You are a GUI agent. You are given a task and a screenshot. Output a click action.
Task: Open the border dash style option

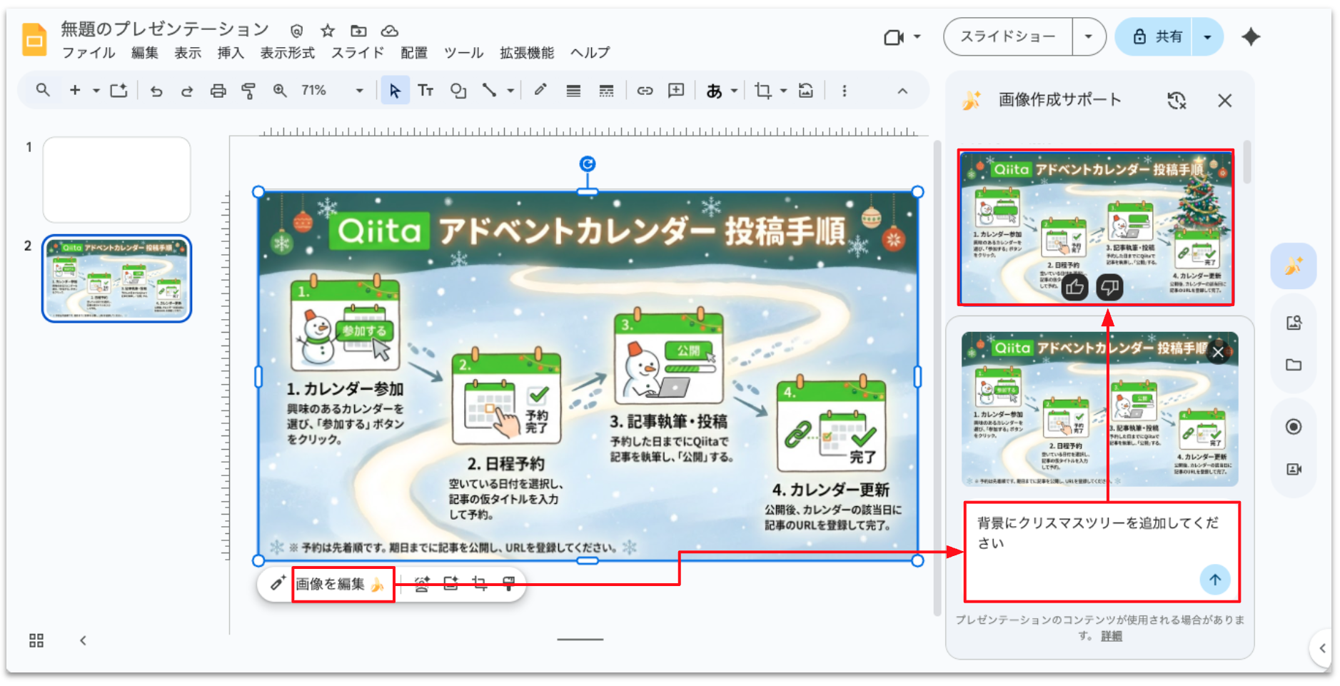click(606, 91)
